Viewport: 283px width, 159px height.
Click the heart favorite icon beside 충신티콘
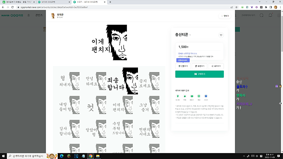[x=221, y=35]
